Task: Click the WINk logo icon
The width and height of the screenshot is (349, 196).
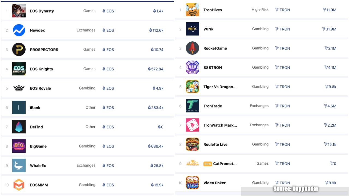Action: [192, 29]
